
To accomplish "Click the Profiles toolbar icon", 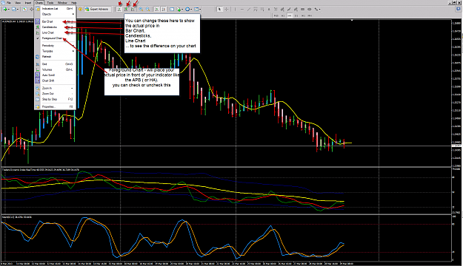I will [x=14, y=9].
